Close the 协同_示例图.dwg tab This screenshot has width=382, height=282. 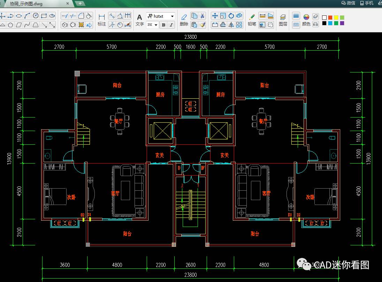[68, 3]
